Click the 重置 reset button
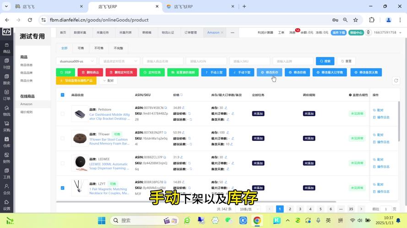This screenshot has width=407, height=228. pyautogui.click(x=346, y=61)
